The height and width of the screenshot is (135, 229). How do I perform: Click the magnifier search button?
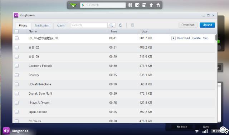pos(111,25)
